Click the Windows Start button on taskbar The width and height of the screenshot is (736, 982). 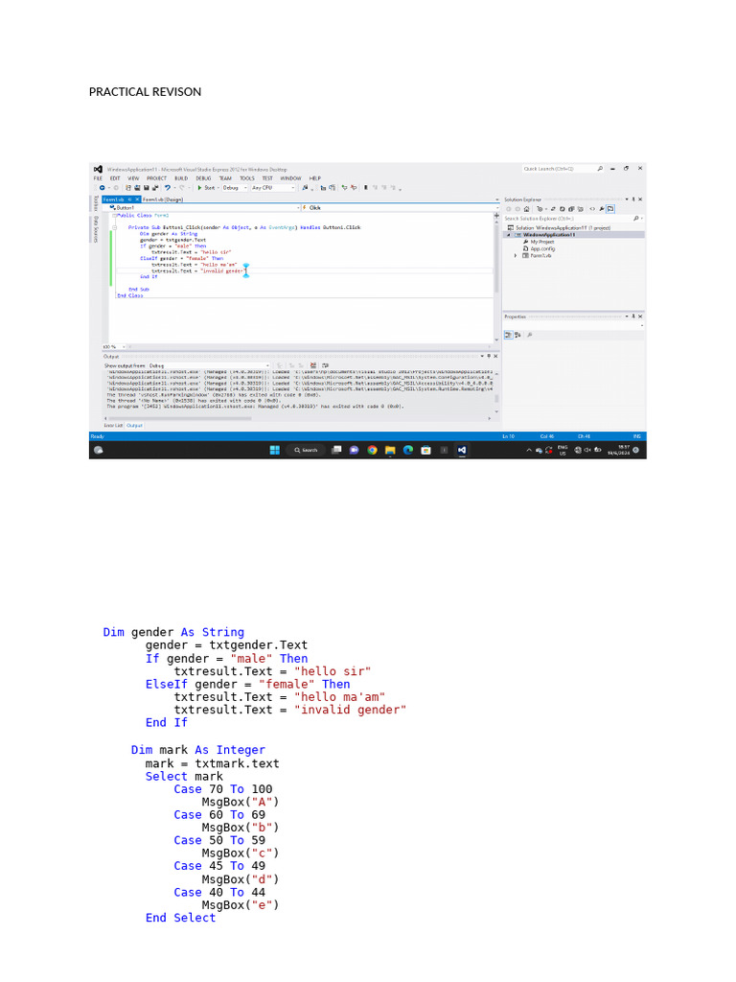click(273, 449)
